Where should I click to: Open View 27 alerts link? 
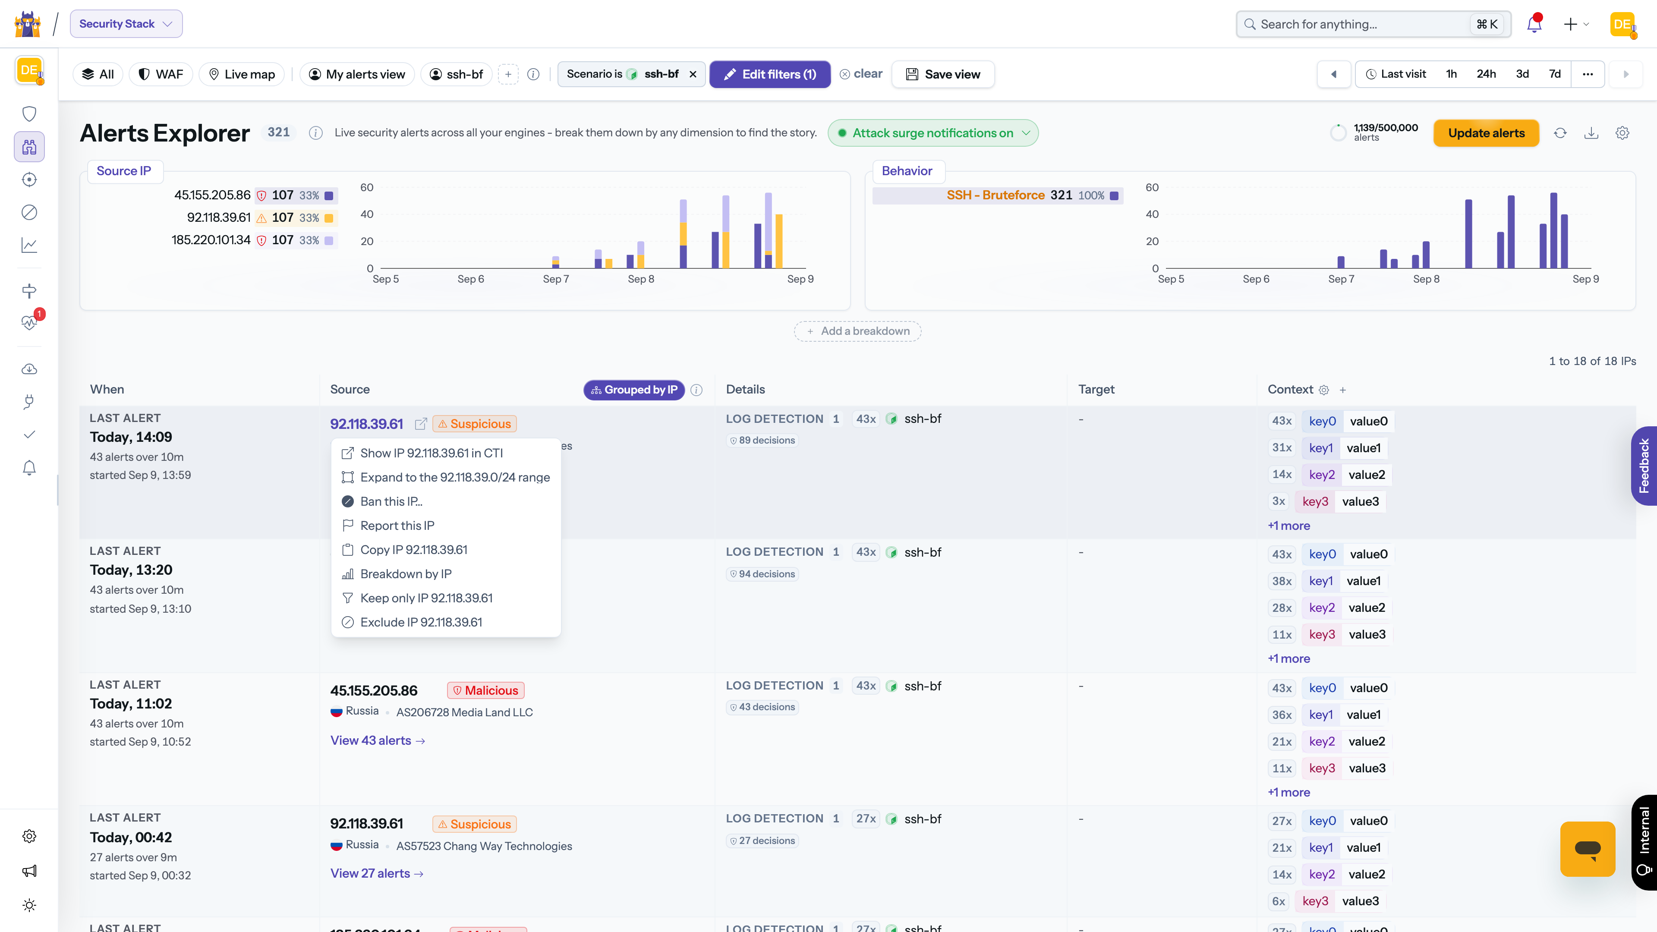click(x=377, y=873)
